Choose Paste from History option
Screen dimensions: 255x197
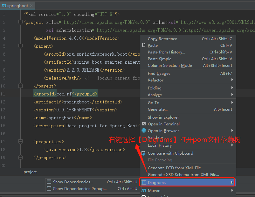[188, 52]
